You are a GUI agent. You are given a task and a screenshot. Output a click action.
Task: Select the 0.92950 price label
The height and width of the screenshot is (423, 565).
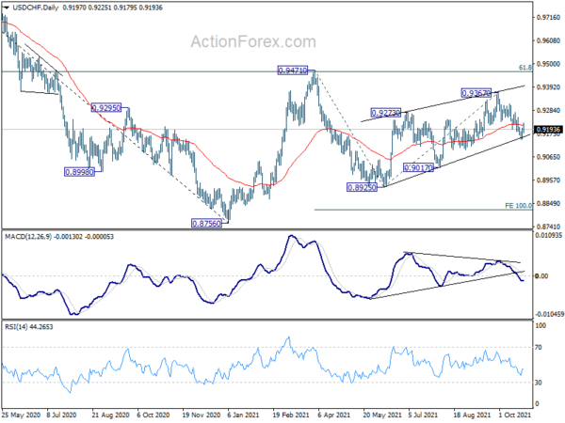coord(105,107)
